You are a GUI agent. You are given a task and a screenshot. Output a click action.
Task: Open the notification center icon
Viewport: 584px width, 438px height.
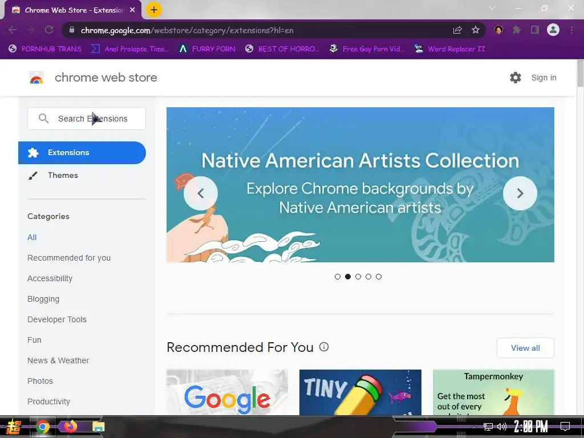pyautogui.click(x=565, y=427)
